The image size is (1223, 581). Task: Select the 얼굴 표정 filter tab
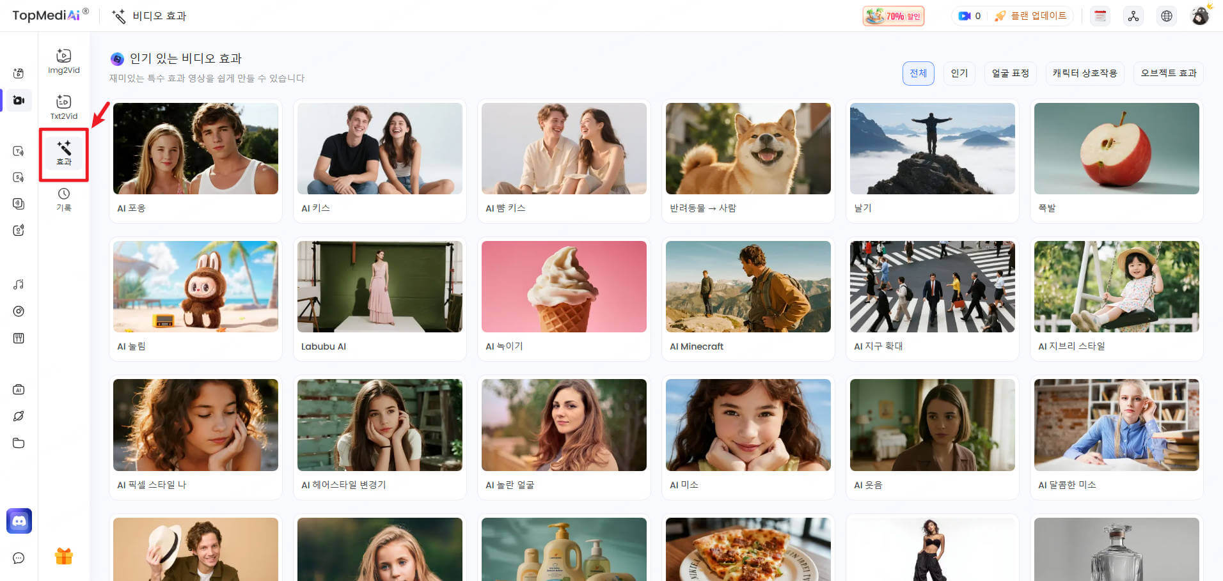(1010, 73)
